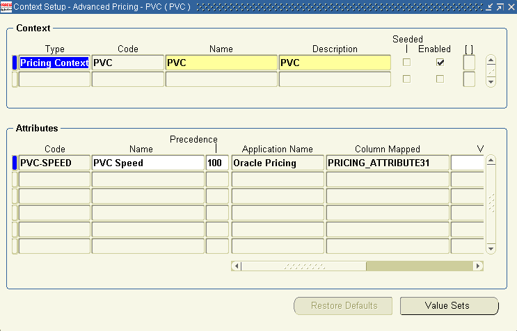Select the PVC-SPEED attribute row indicator
This screenshot has width=517, height=331.
point(15,163)
